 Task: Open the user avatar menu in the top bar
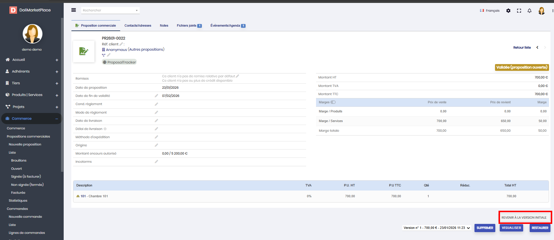[x=541, y=11]
